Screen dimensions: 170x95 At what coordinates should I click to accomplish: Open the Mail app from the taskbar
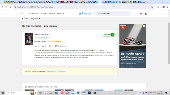73,93
